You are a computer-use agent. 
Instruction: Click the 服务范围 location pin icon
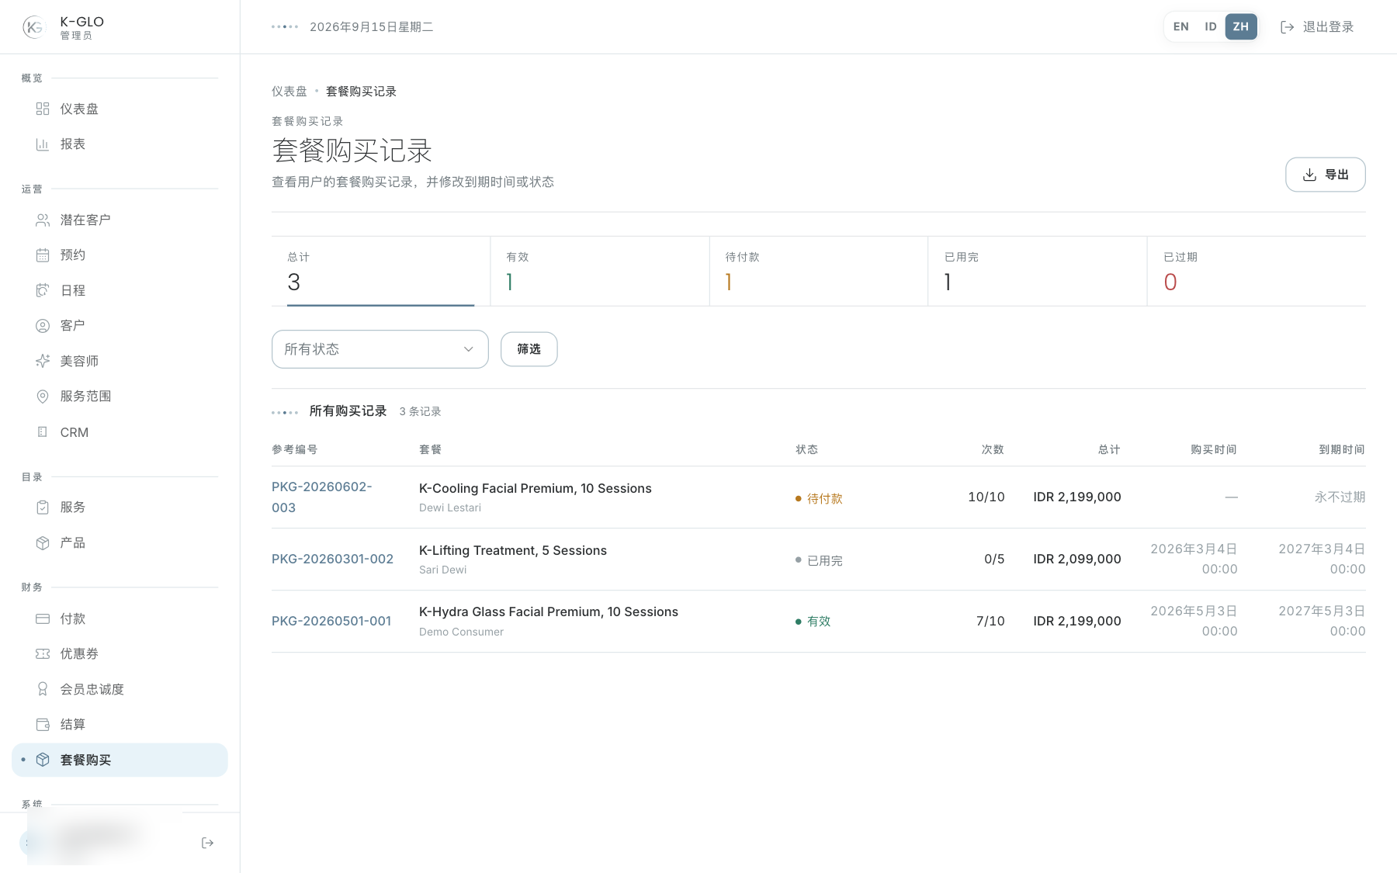coord(43,397)
